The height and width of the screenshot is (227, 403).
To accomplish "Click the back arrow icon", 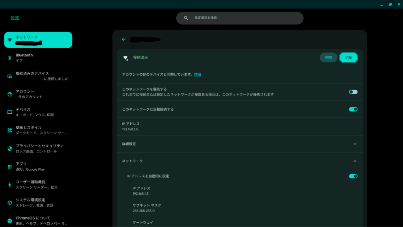I will (124, 39).
